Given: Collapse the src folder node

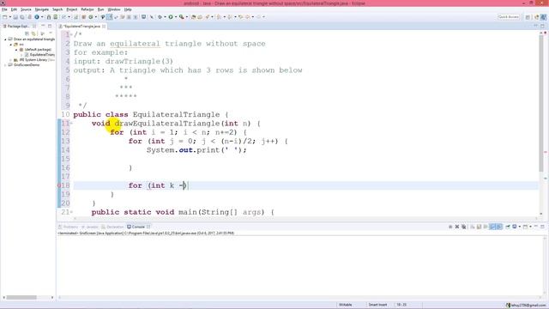Looking at the screenshot, I should (x=10, y=45).
